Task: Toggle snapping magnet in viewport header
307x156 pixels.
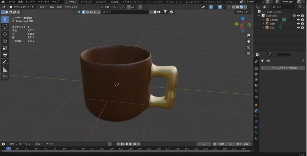Action: coord(129,7)
